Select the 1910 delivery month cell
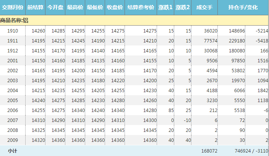This screenshot has width=269, height=156. tap(13, 31)
